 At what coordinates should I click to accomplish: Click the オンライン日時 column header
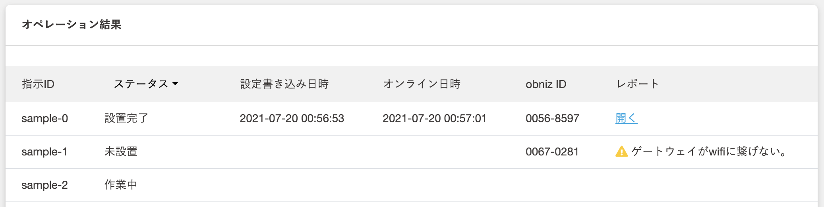[x=422, y=84]
